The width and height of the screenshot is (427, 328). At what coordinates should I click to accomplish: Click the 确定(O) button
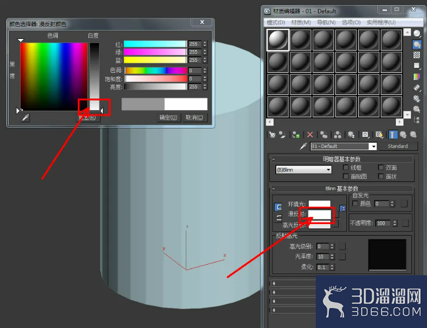(168, 117)
